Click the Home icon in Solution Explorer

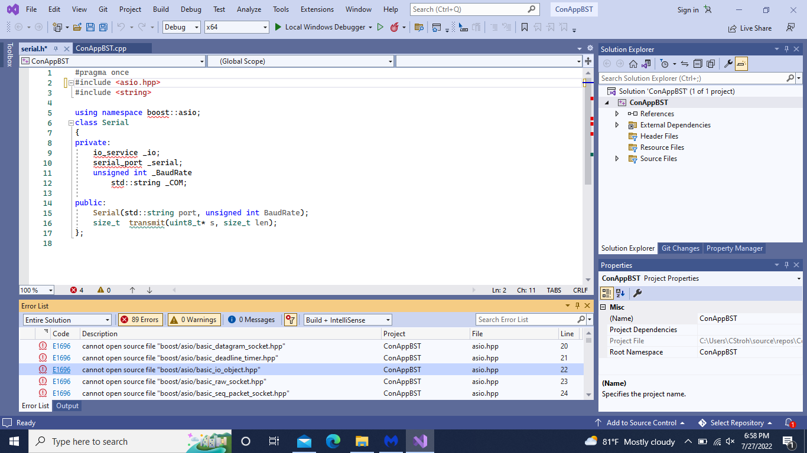click(633, 64)
